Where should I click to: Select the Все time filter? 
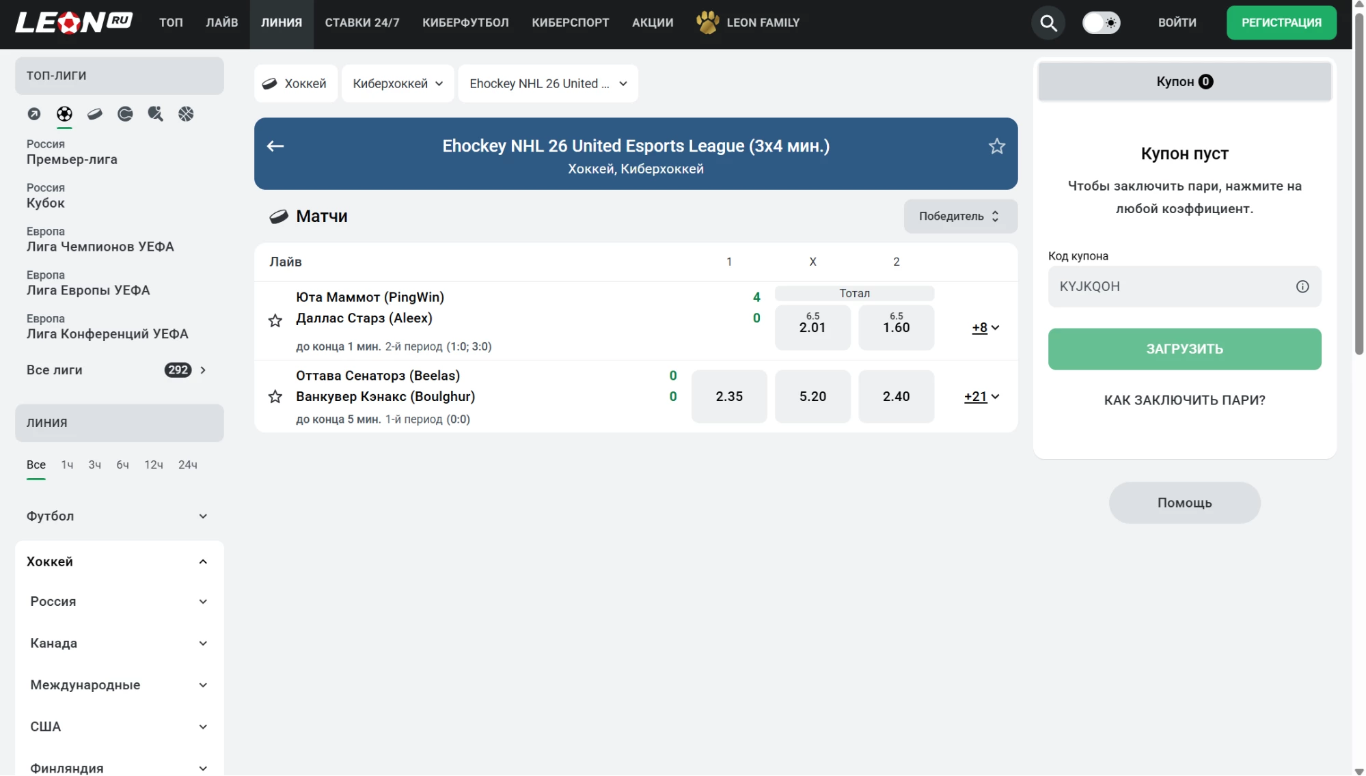pyautogui.click(x=36, y=465)
